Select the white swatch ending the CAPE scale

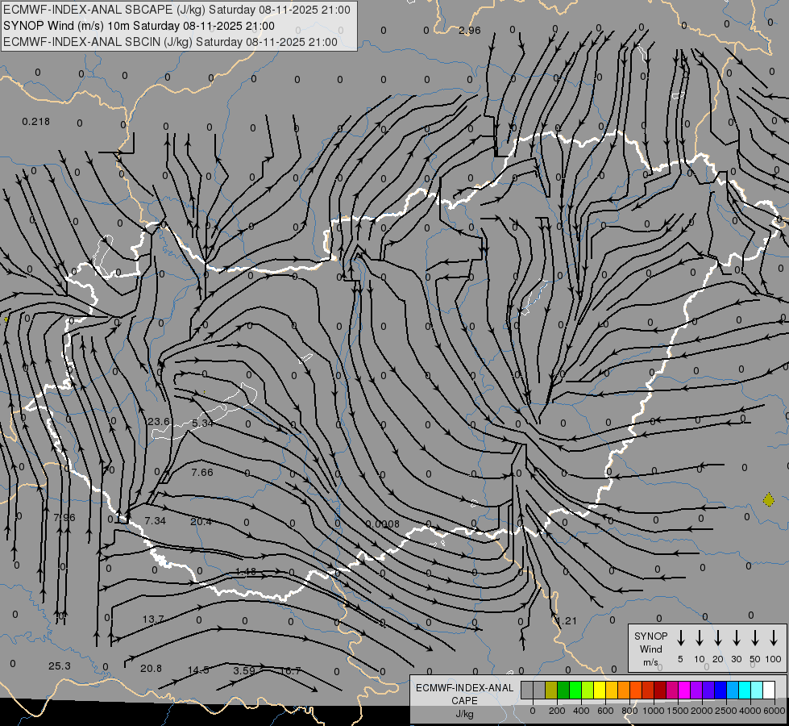pyautogui.click(x=769, y=691)
